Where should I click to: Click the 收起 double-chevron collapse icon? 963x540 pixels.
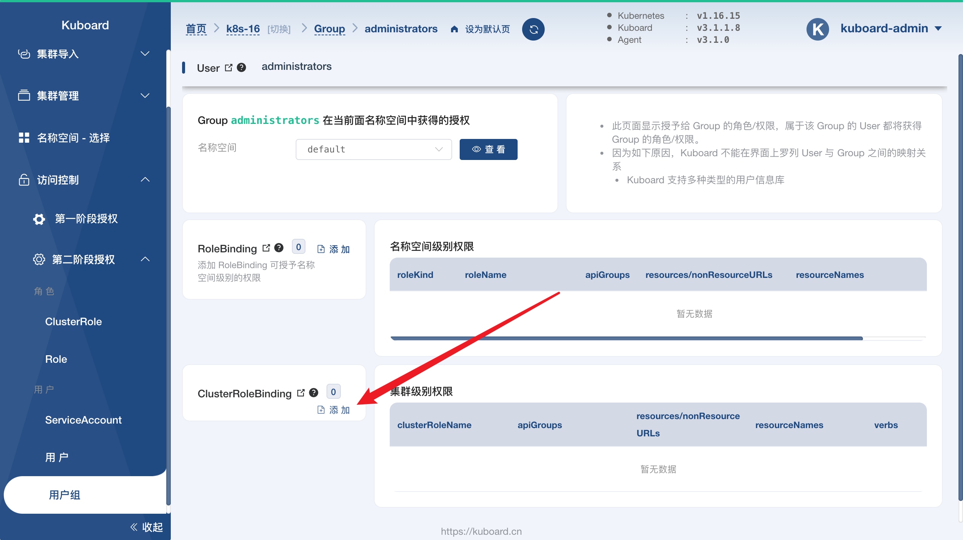(134, 527)
